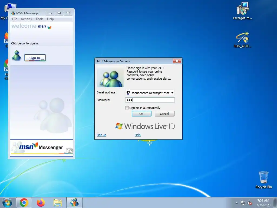Cancel the .NET Messenger Service dialog
This screenshot has height=208, width=277.
click(x=164, y=114)
